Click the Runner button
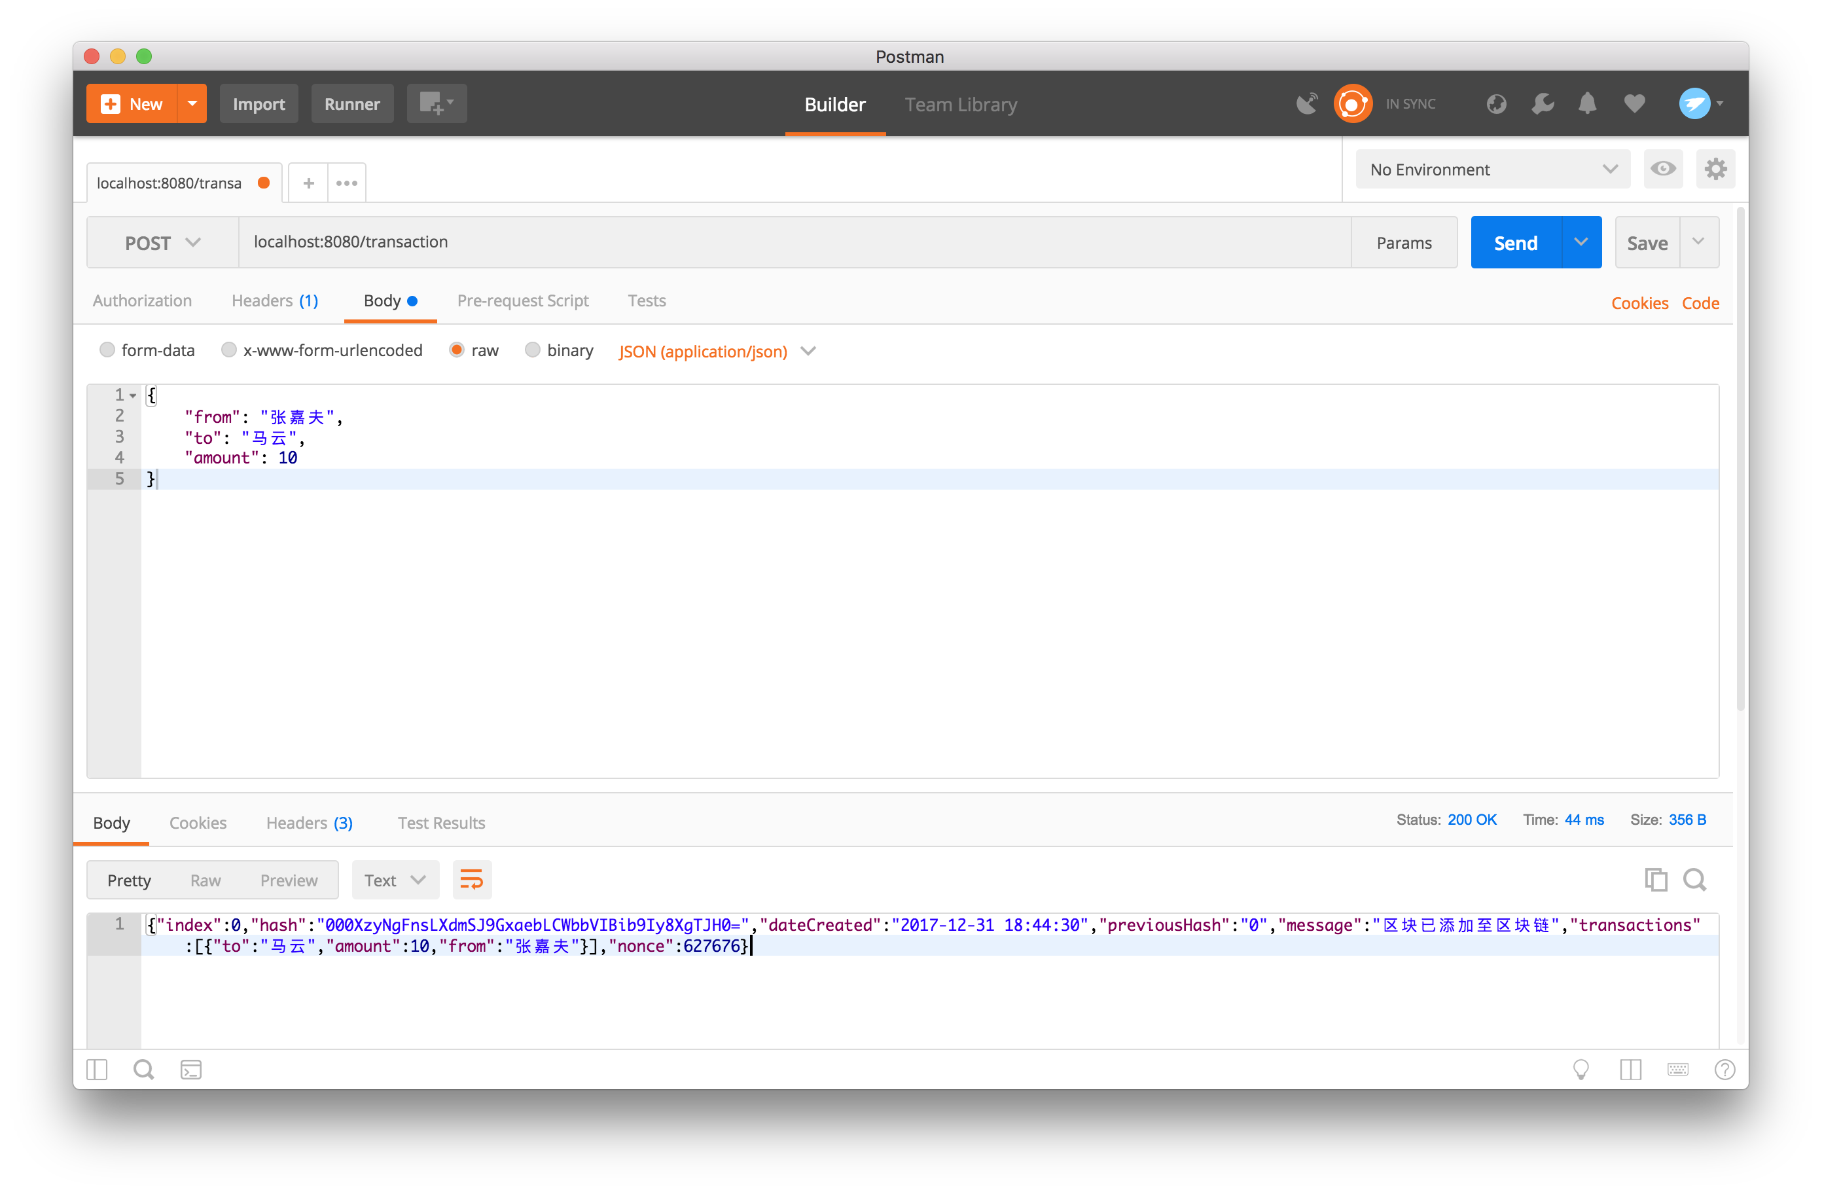1822x1194 pixels. (x=352, y=103)
